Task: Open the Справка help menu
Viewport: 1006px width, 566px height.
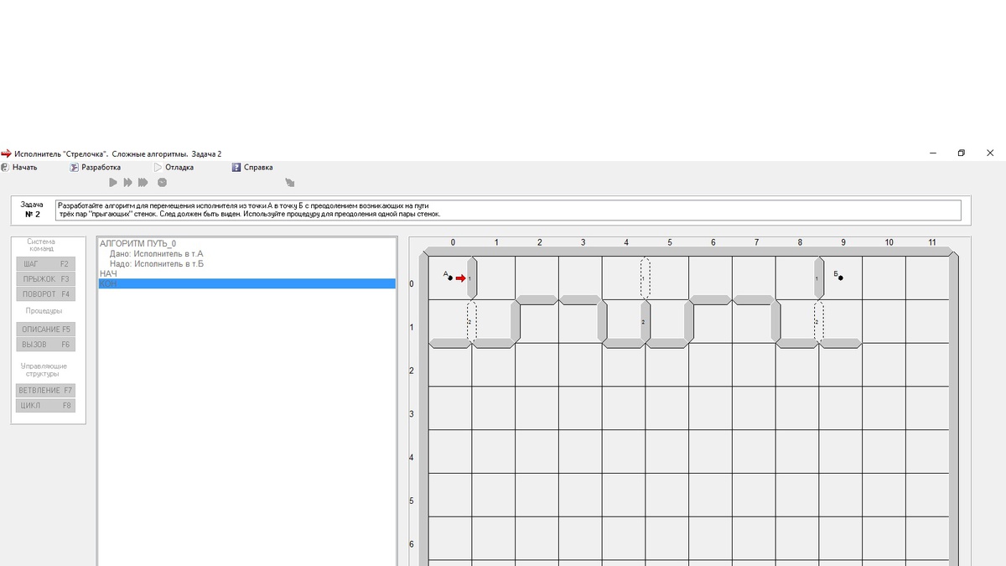Action: [252, 167]
